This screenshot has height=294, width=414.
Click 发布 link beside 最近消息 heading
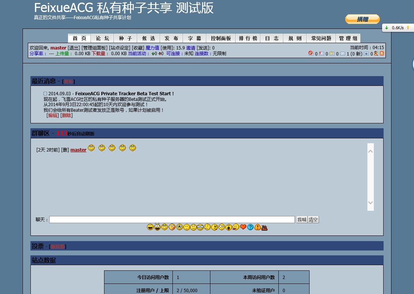pyautogui.click(x=68, y=82)
